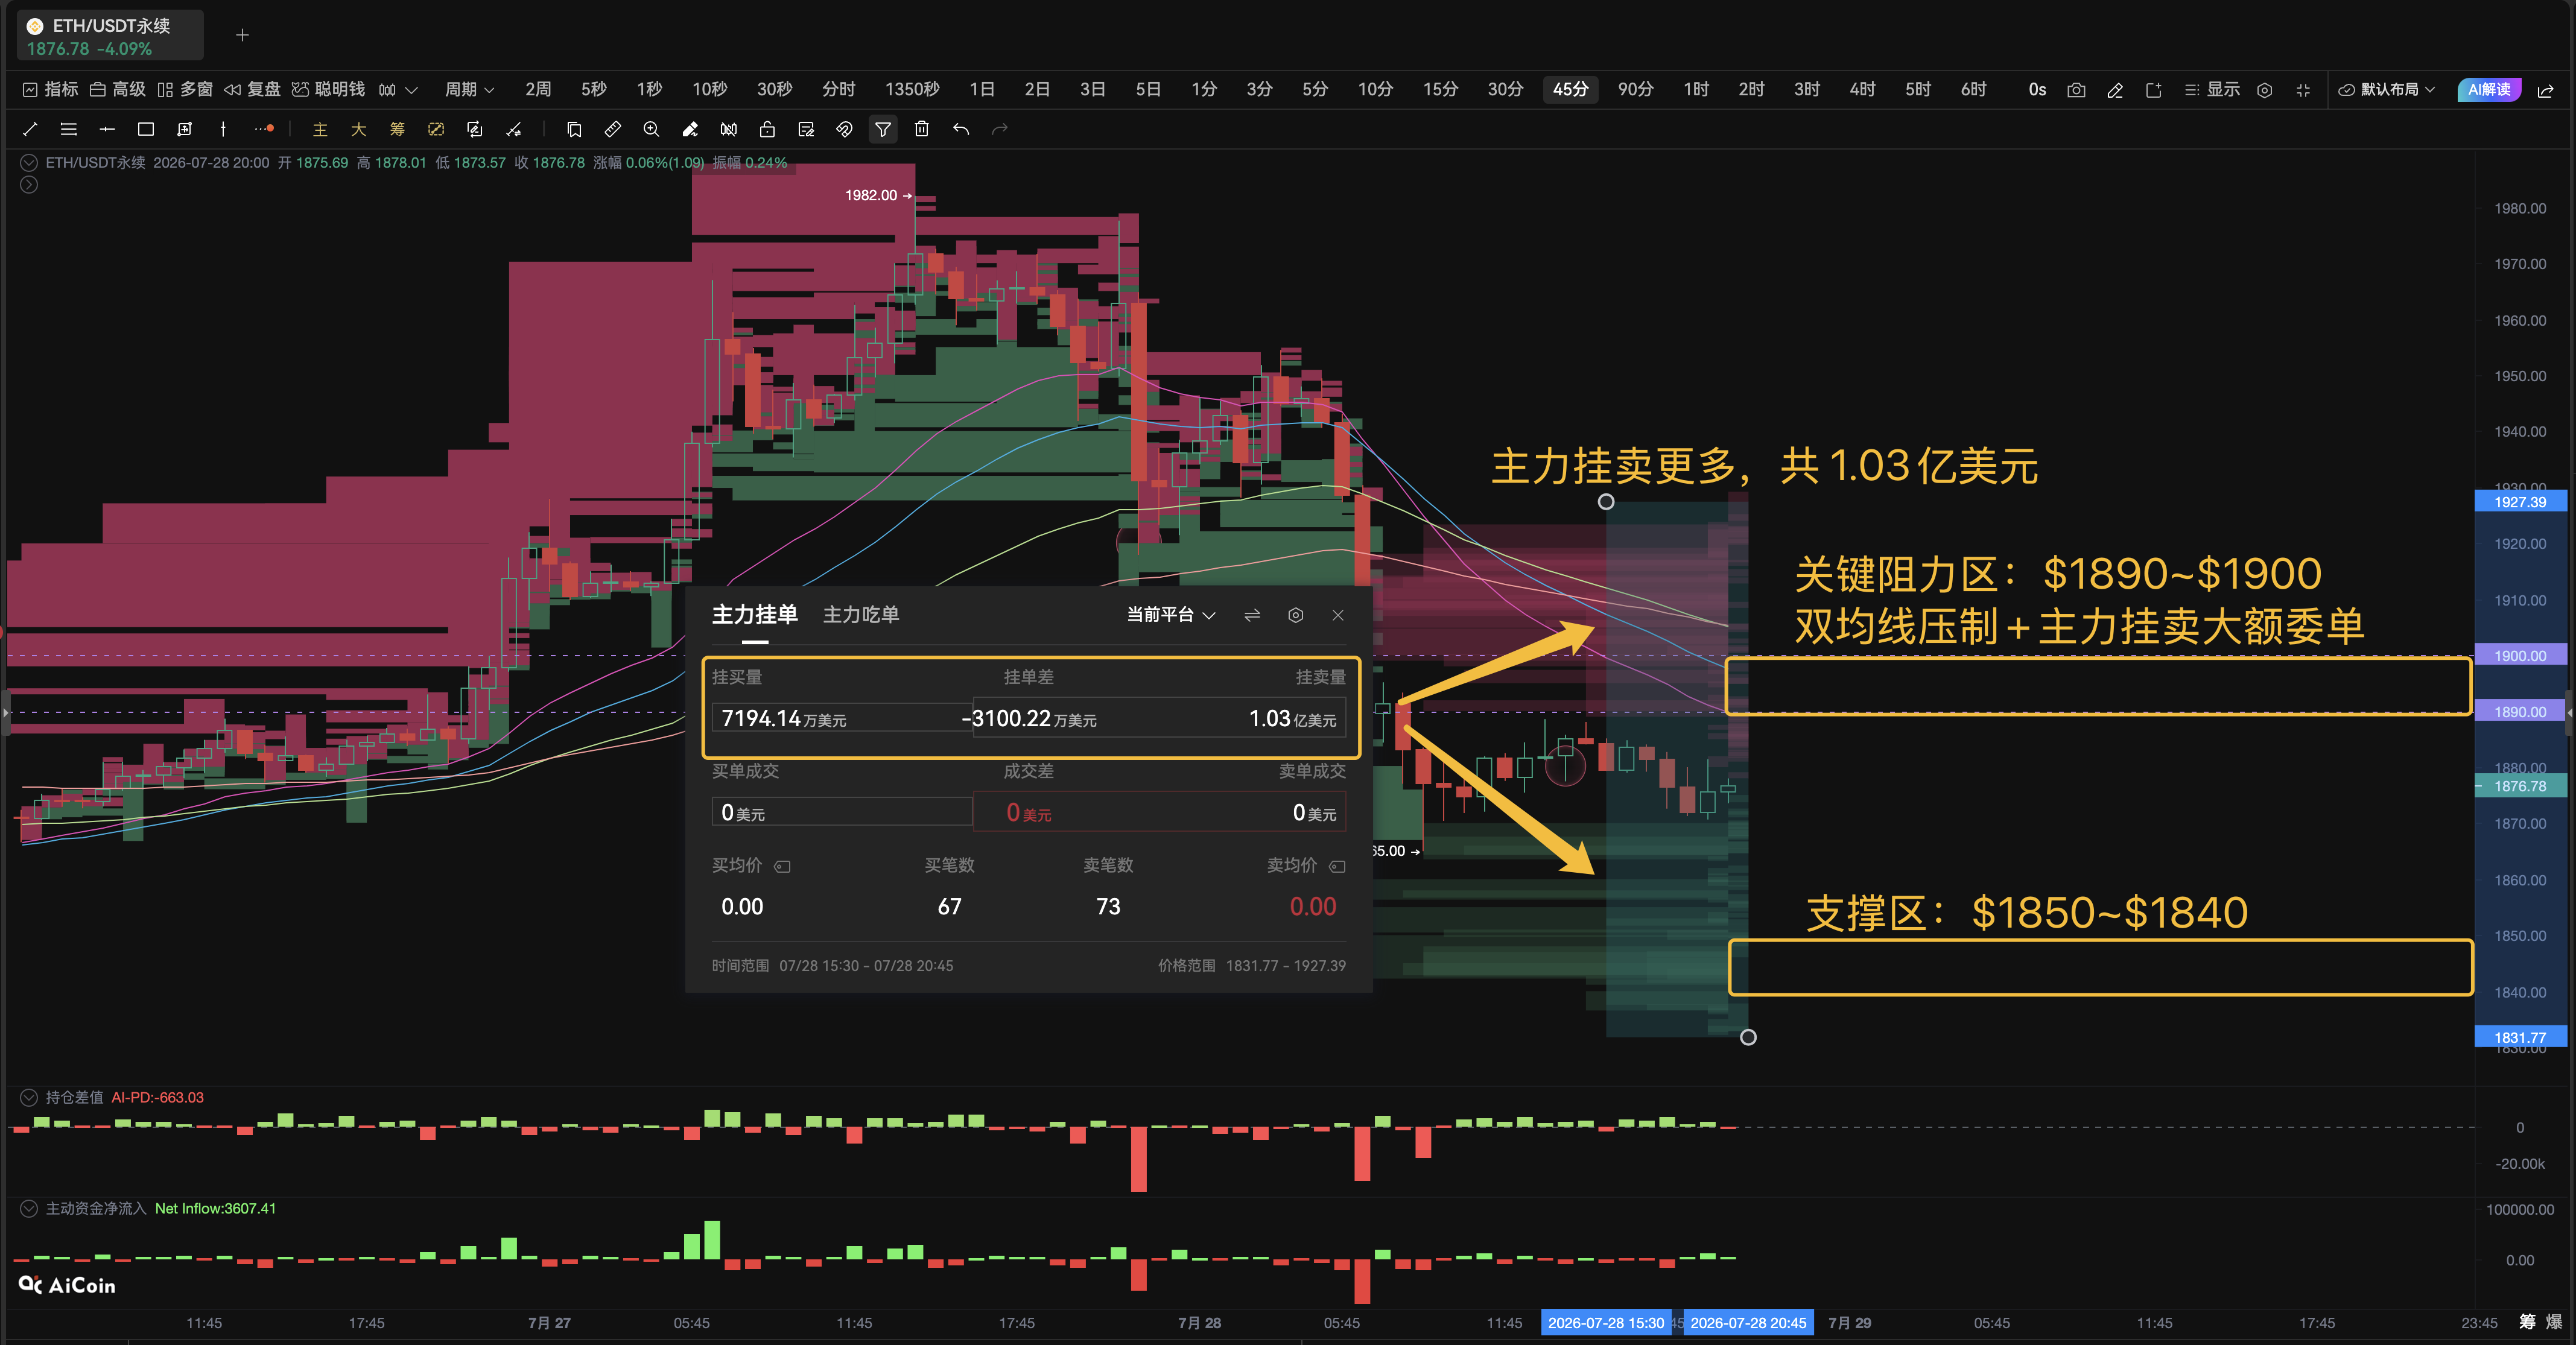Click the swap arrows icon in 主力挂单 panel

pyautogui.click(x=1252, y=615)
